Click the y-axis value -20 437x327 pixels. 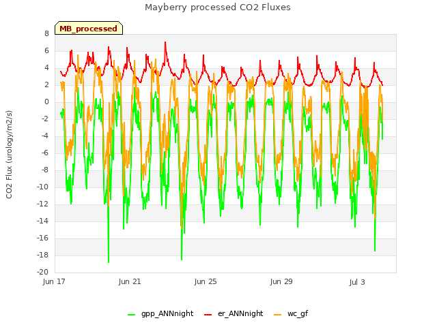[43, 272]
